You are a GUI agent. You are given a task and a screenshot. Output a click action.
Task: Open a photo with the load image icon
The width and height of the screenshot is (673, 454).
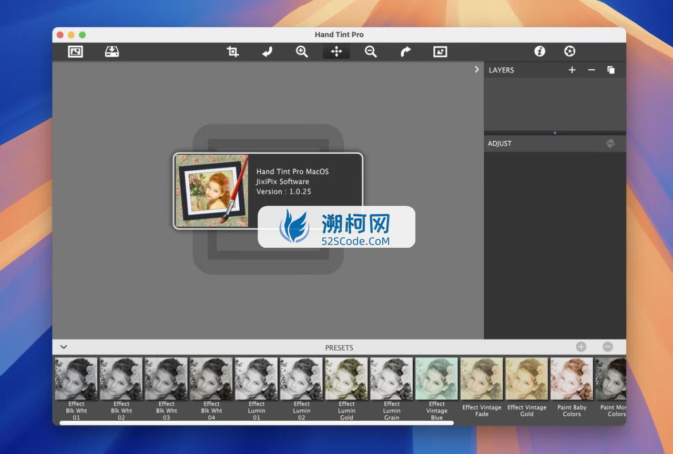(76, 51)
